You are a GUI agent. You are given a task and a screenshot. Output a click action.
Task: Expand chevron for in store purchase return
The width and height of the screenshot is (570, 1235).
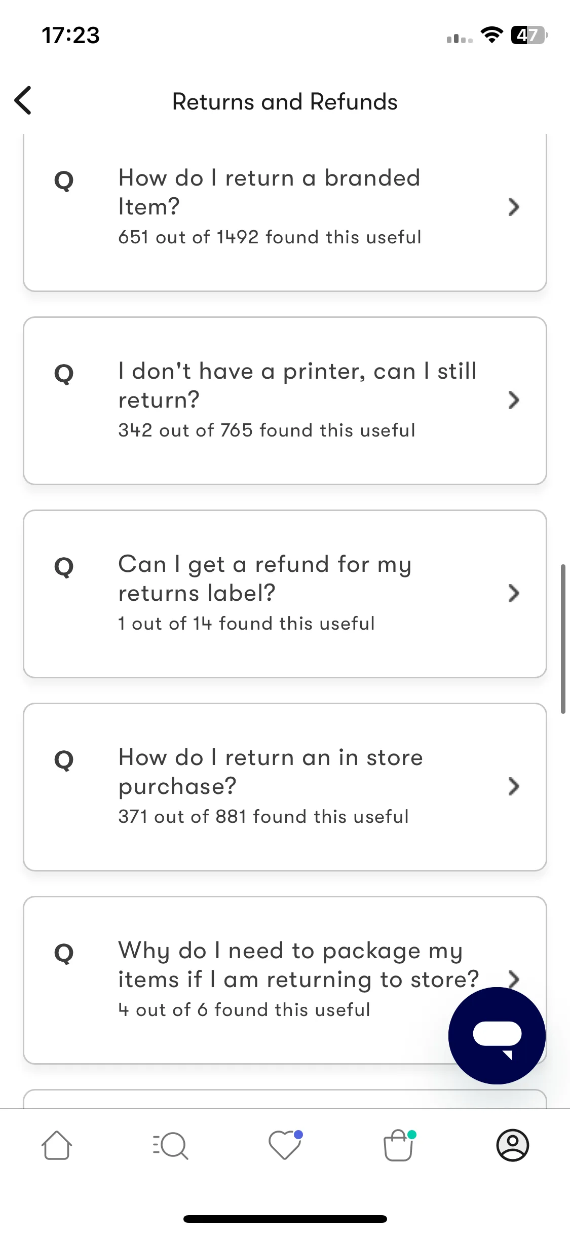(x=514, y=786)
